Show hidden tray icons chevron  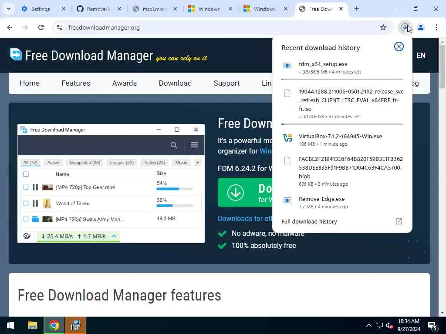(368, 325)
